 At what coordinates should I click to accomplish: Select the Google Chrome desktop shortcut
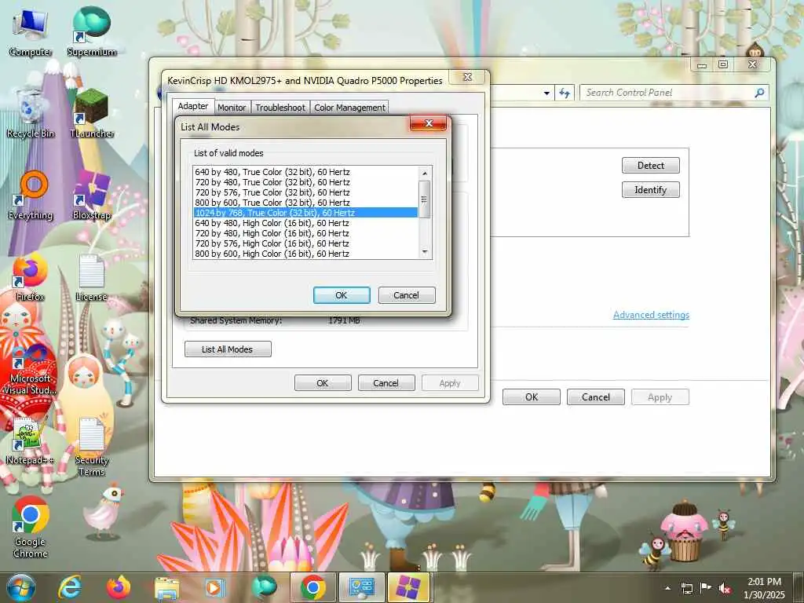pos(31,528)
